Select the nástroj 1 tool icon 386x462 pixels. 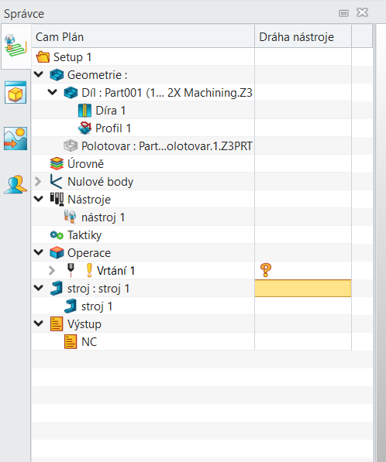pyautogui.click(x=71, y=217)
